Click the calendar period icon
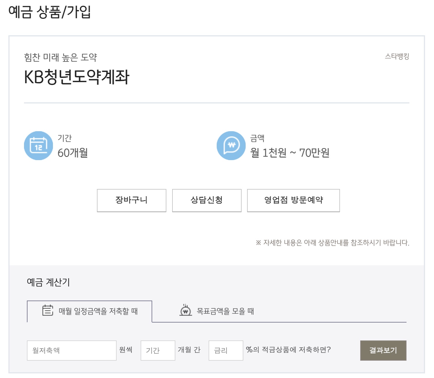Image resolution: width=434 pixels, height=378 pixels. tap(38, 146)
